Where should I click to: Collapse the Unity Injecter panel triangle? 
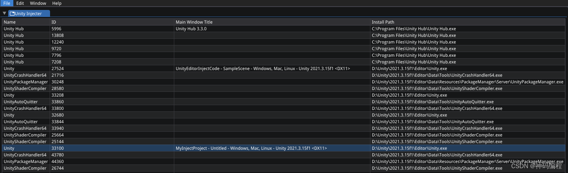coord(4,13)
